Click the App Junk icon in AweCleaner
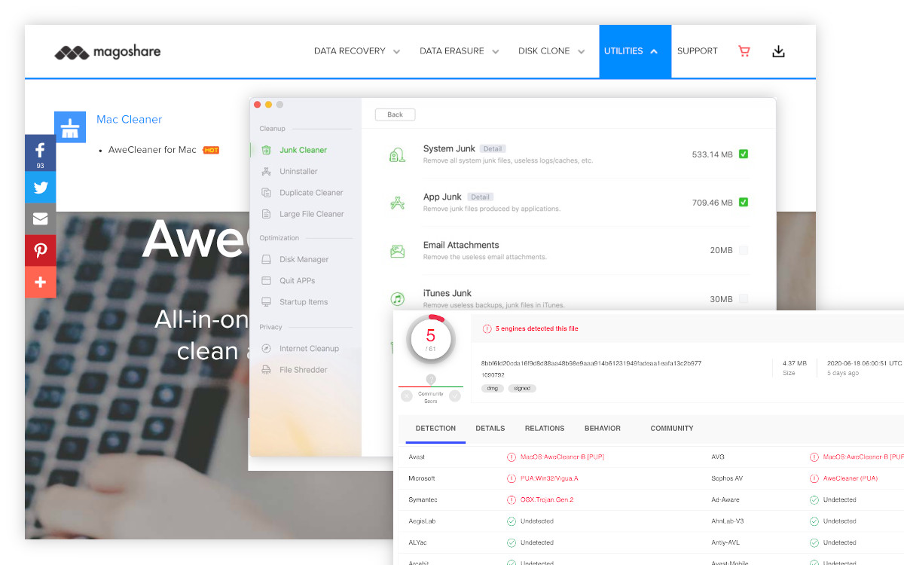The height and width of the screenshot is (565, 904). (397, 203)
